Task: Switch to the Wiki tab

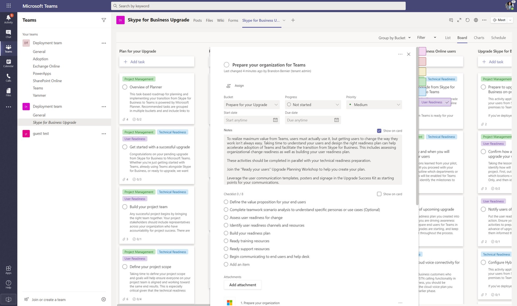Action: (220, 21)
